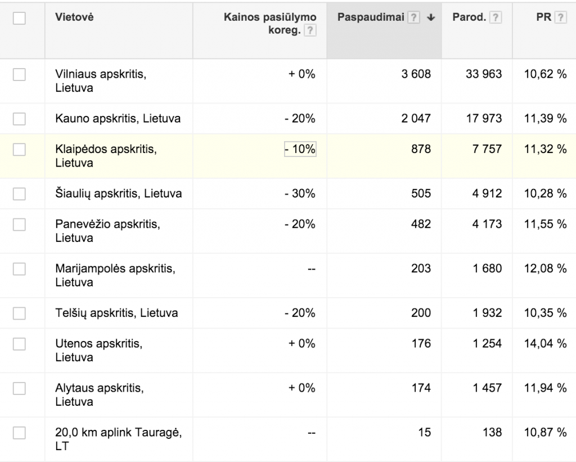Open help for the Parod. column
Viewport: 576px width, 462px height.
[x=495, y=17]
